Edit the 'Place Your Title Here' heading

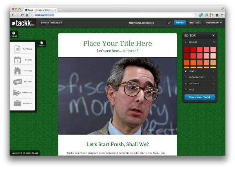[x=117, y=44]
